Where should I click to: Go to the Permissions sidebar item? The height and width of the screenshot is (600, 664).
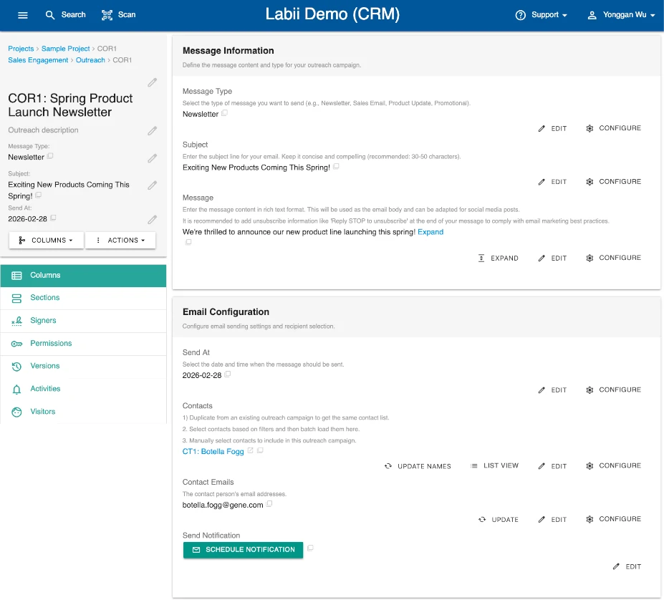[x=51, y=344]
